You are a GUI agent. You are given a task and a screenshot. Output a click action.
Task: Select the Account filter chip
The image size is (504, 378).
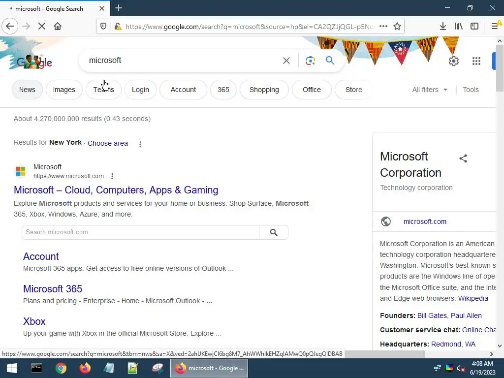coord(183,90)
